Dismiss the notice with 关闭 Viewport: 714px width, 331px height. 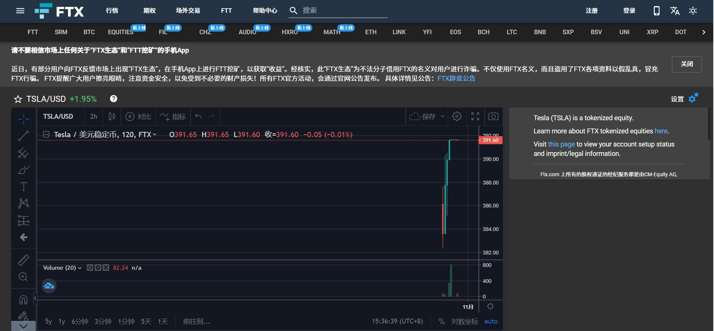687,64
